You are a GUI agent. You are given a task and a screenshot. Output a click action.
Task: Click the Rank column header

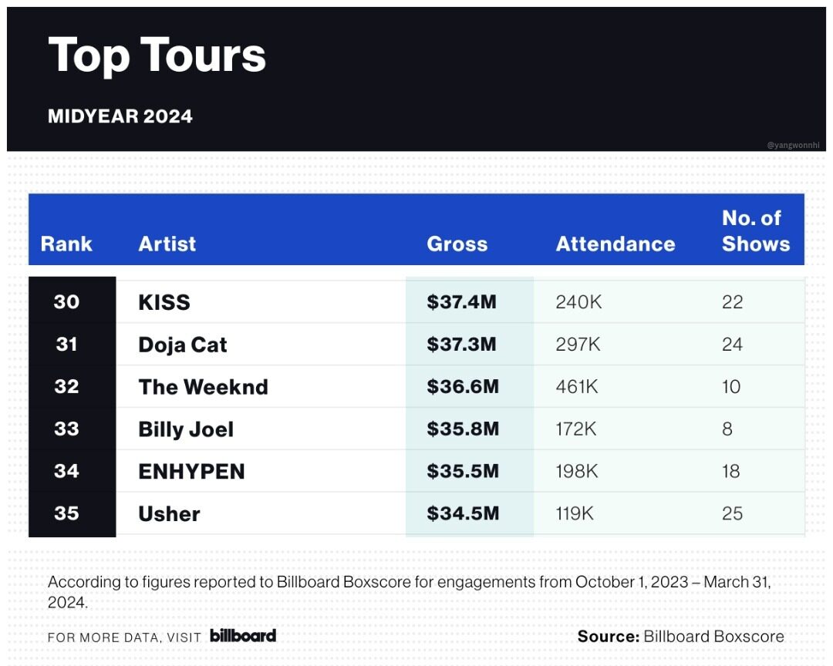click(66, 244)
